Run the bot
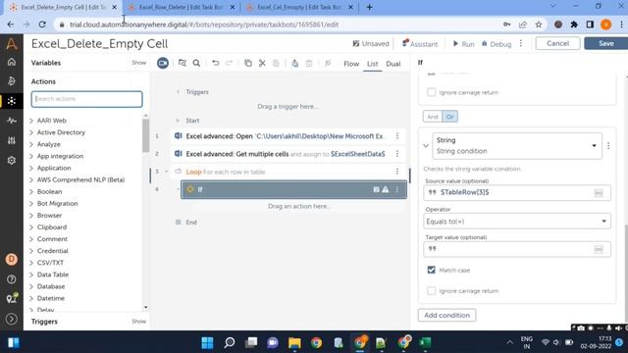The width and height of the screenshot is (628, 353). (463, 43)
